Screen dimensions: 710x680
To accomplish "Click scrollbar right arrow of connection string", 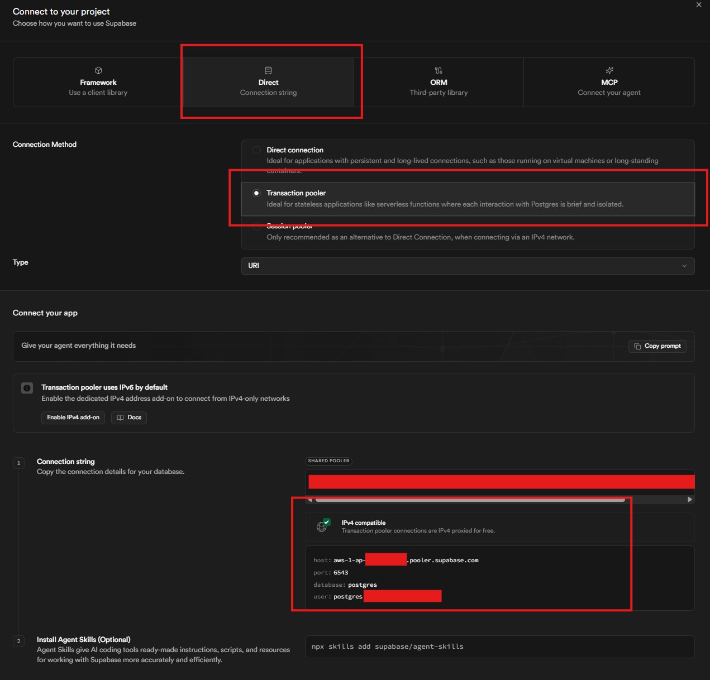I will point(690,500).
